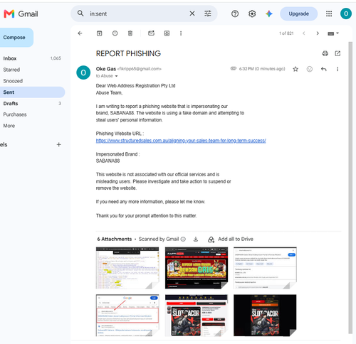This screenshot has width=356, height=344.
Task: Open the red casino banner attachment
Action: click(x=197, y=268)
